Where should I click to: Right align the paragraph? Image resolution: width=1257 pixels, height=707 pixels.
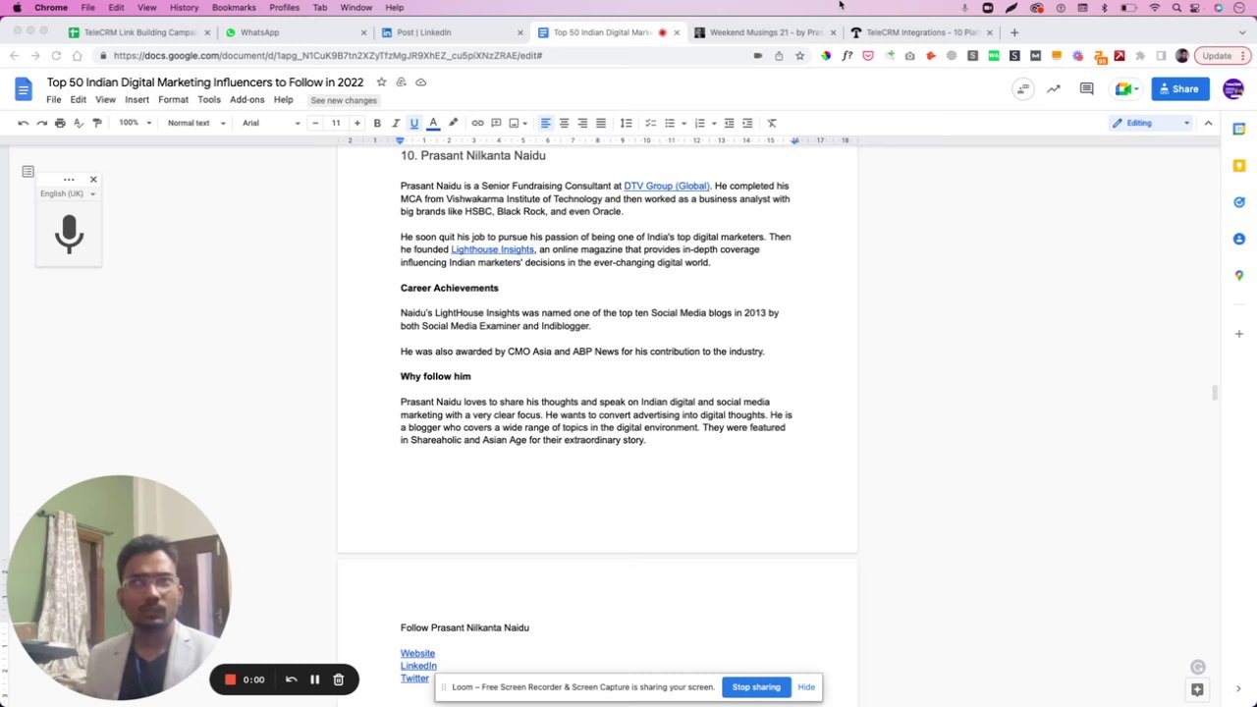pyautogui.click(x=582, y=123)
